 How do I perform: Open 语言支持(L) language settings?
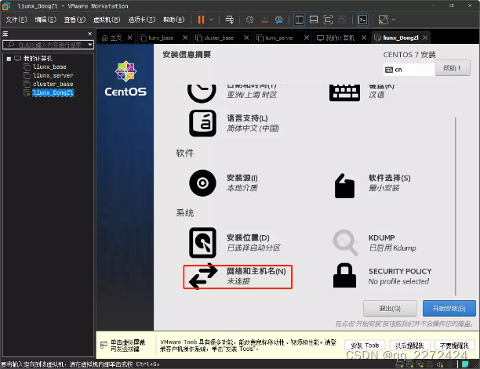point(235,123)
